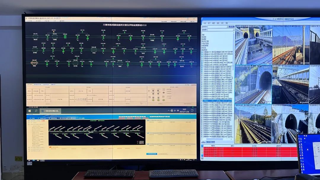320x180 pixels.
Task: Open the first dropdown above the camera list
Action: point(217,27)
